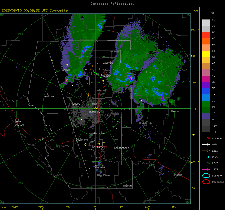Select the Okotoks label

pyautogui.click(x=100, y=167)
